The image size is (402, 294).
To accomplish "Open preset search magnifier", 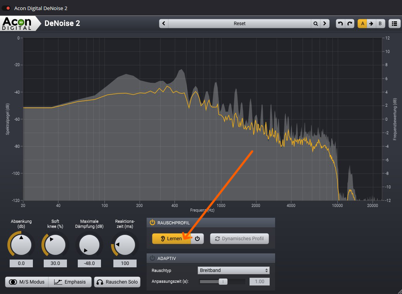I will tap(316, 23).
